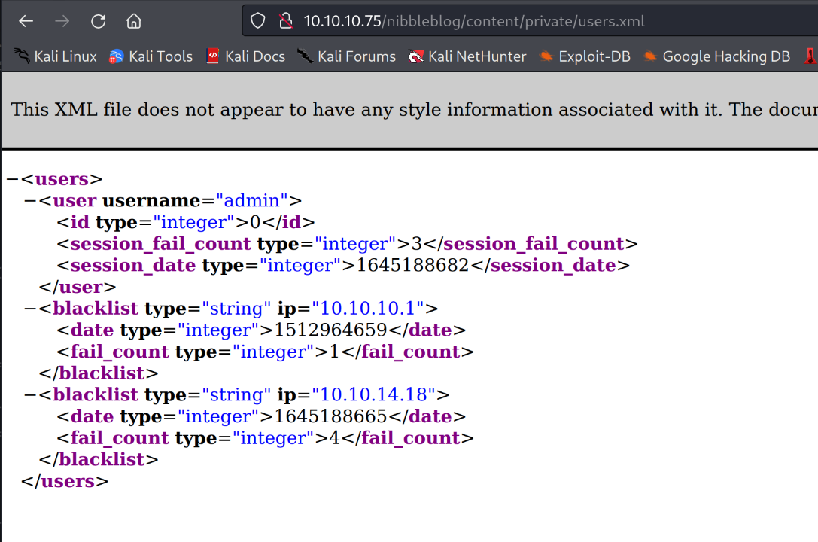This screenshot has width=818, height=542.
Task: Open the Google Hacking DB bookmark
Action: coord(716,56)
